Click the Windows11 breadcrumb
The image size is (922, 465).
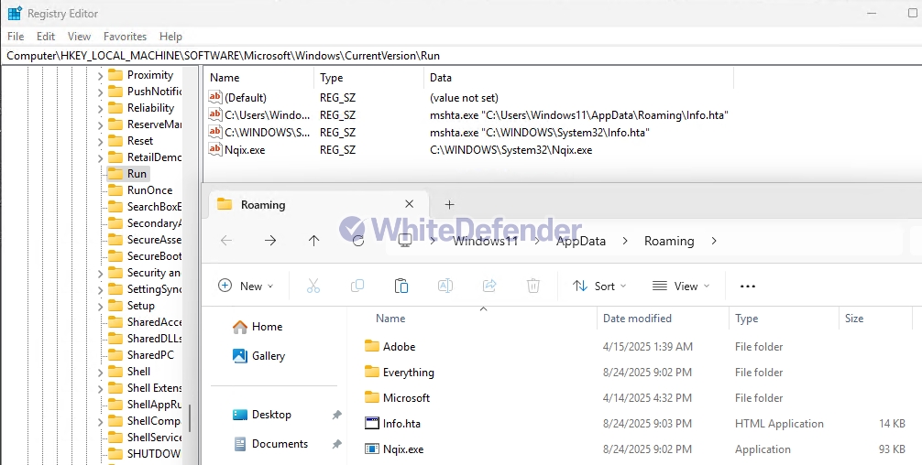click(x=485, y=241)
